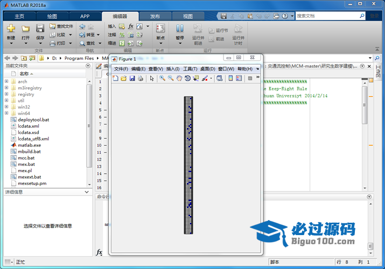Open the 工具(T) menu in Figure window
This screenshot has width=385, height=269.
point(190,69)
